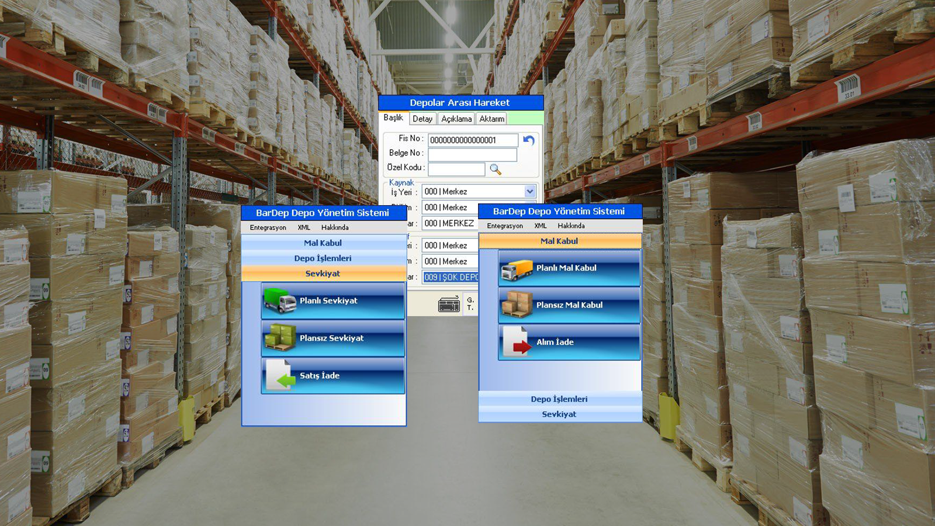
Task: Click the Alım İade red arrow icon
Action: tap(517, 342)
